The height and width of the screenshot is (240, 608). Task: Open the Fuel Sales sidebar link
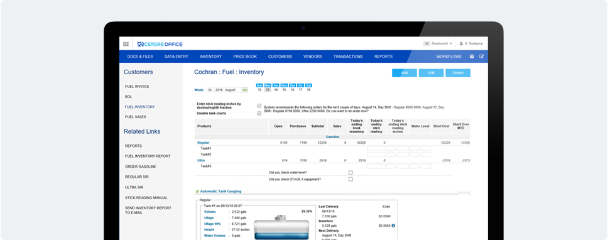(x=135, y=117)
